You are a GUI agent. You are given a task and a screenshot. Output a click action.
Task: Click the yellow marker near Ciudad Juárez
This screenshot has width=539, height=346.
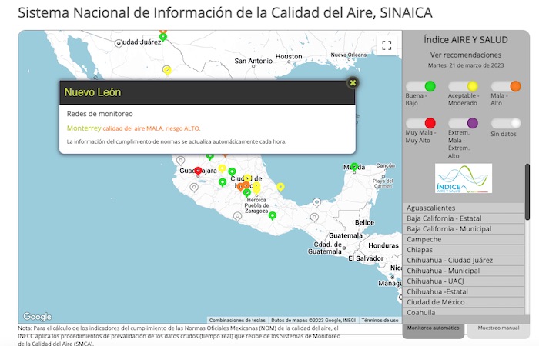pos(166,70)
